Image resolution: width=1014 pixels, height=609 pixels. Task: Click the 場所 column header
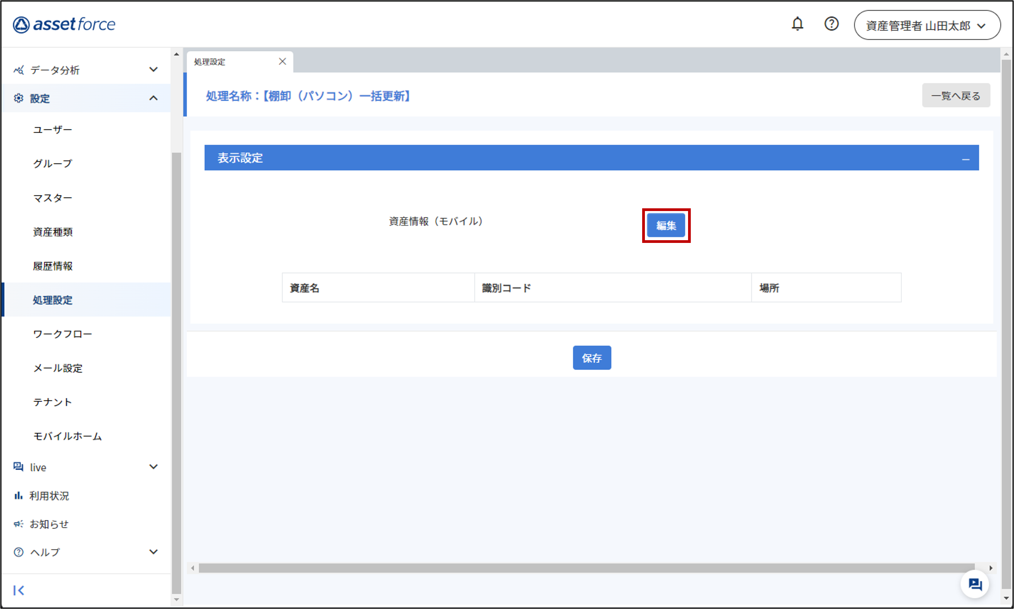pos(826,288)
